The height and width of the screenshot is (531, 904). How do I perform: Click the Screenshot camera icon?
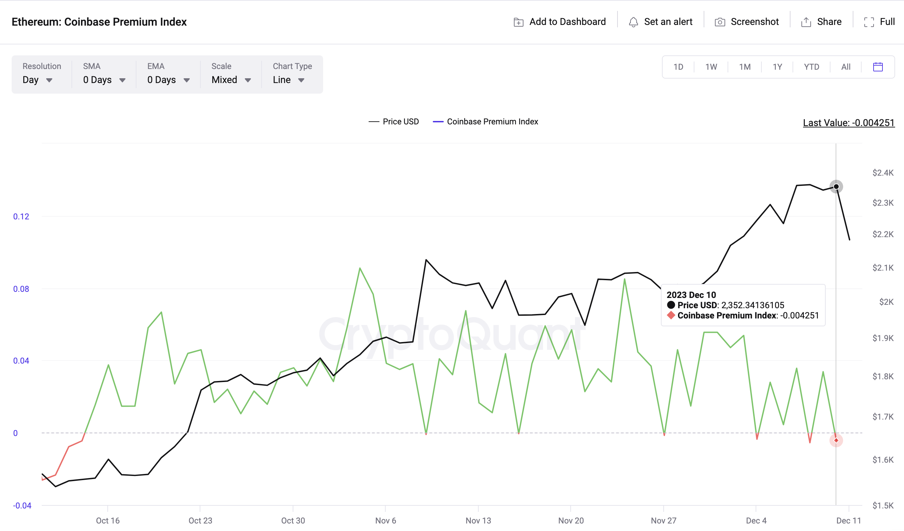[720, 22]
